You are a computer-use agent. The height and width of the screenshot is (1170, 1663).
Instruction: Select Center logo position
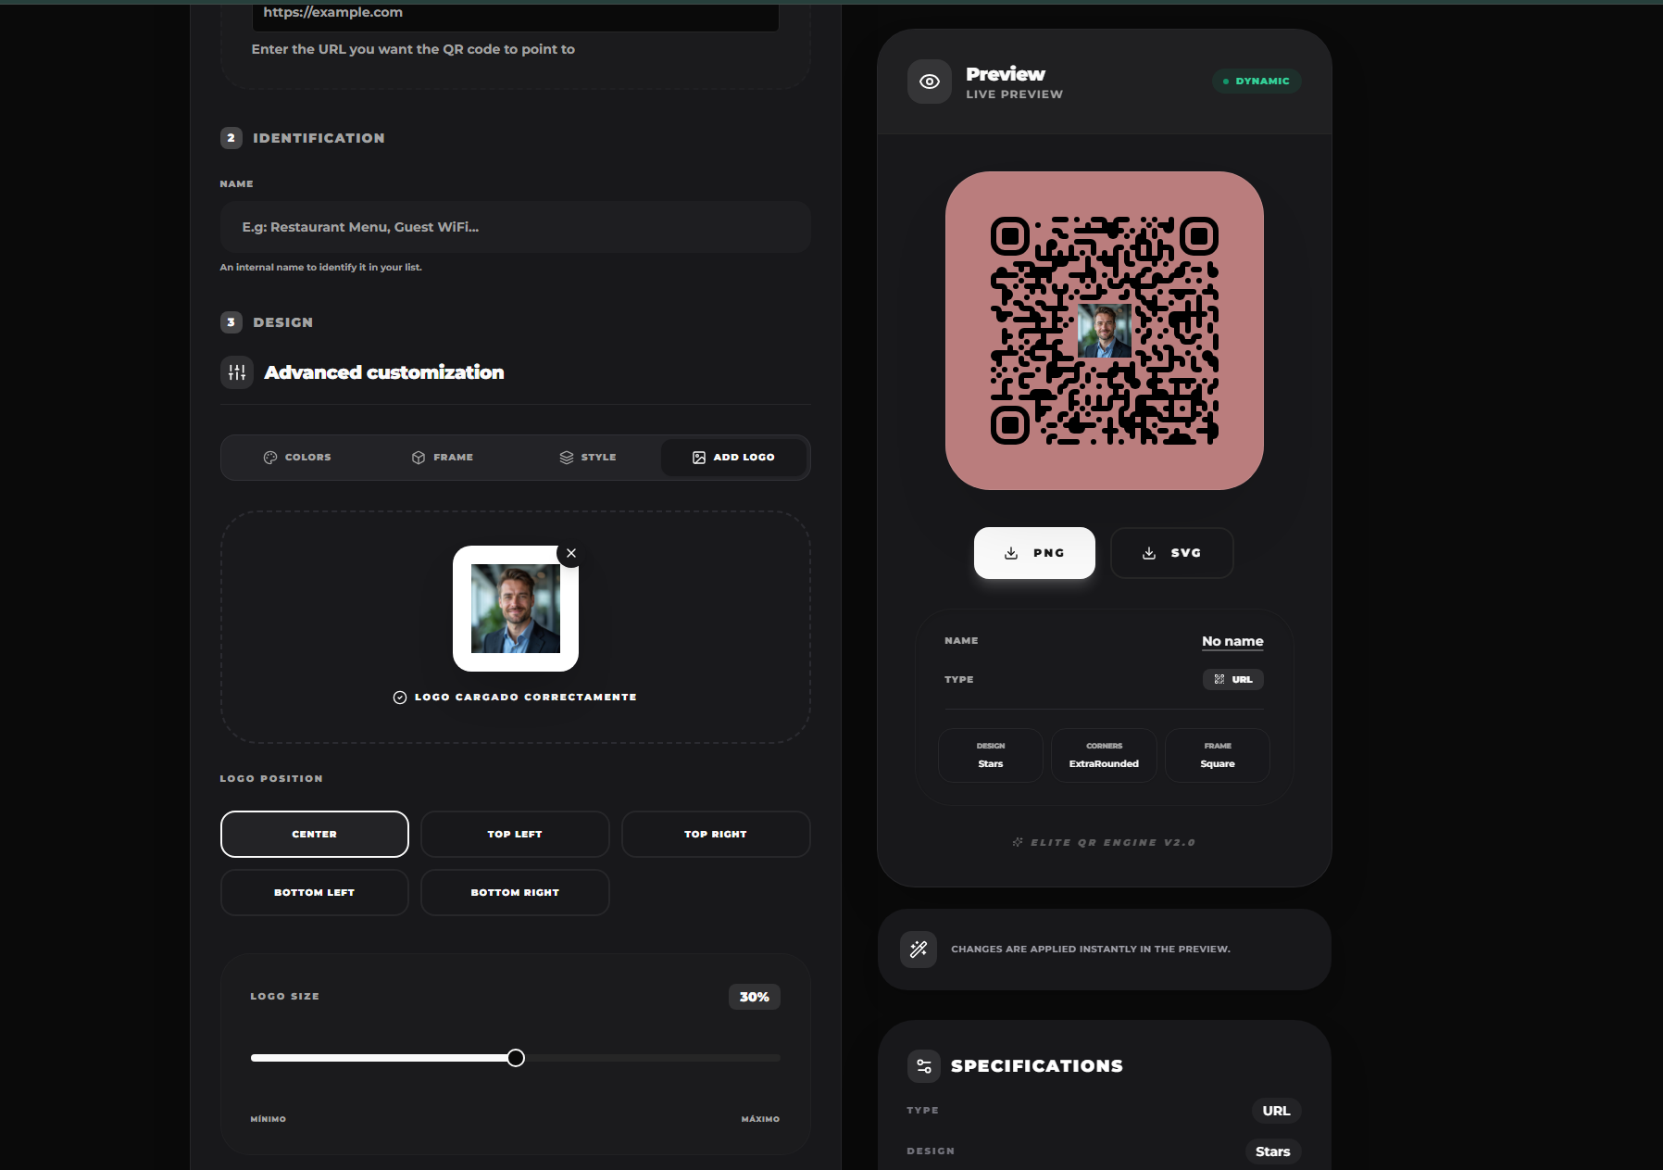point(314,834)
